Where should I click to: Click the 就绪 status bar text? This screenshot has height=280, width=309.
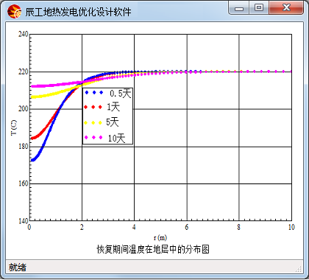pyautogui.click(x=18, y=267)
